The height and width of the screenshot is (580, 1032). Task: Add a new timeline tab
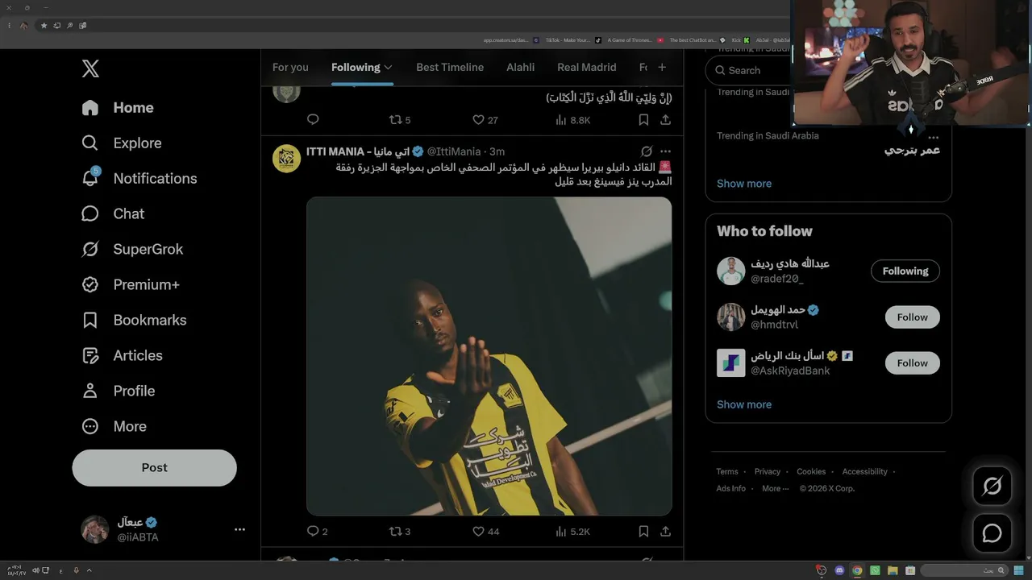[662, 68]
